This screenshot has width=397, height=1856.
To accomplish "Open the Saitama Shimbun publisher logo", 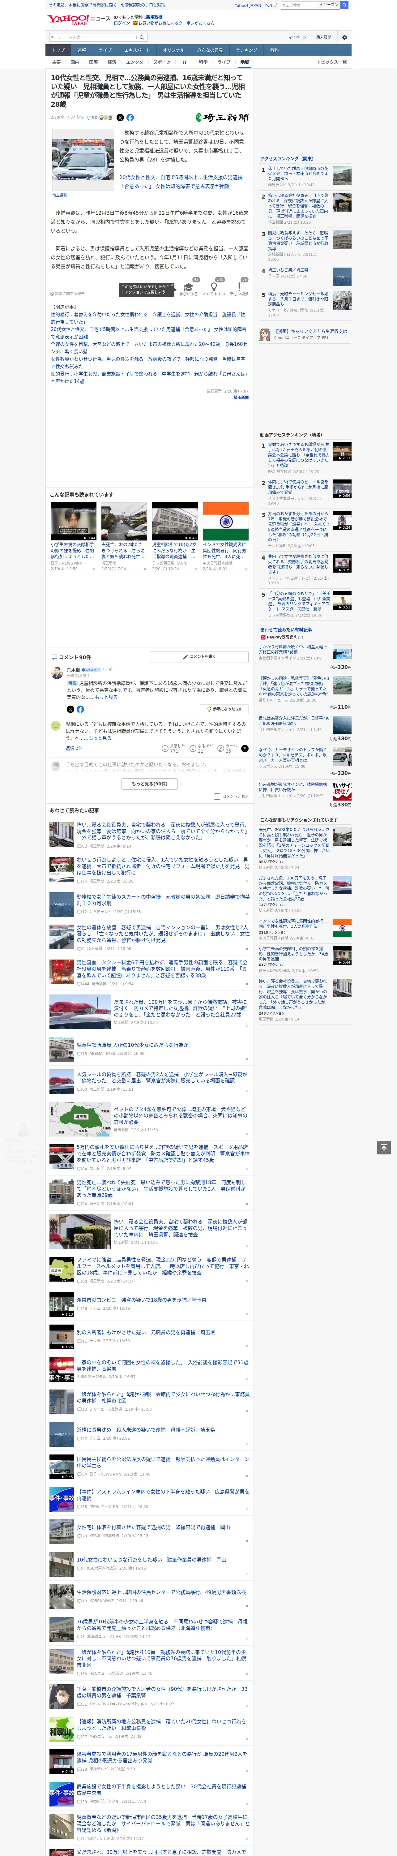I will (x=222, y=118).
